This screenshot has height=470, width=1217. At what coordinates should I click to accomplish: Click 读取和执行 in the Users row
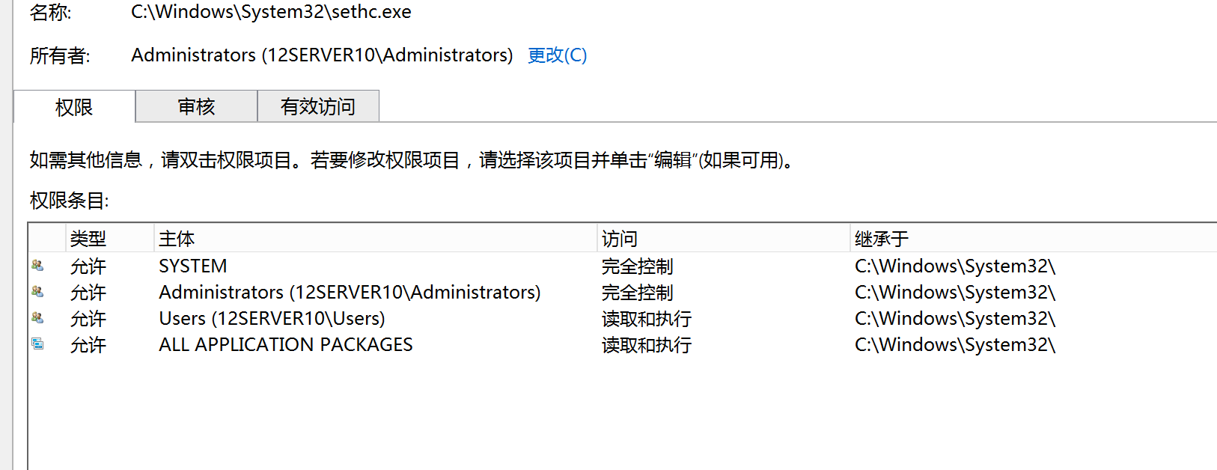pyautogui.click(x=646, y=319)
